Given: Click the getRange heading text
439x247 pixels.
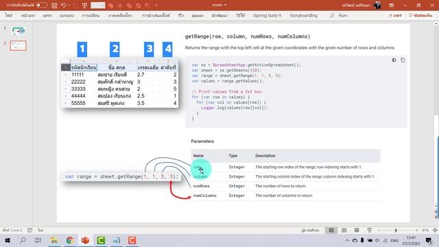Looking at the screenshot, I should [x=248, y=36].
